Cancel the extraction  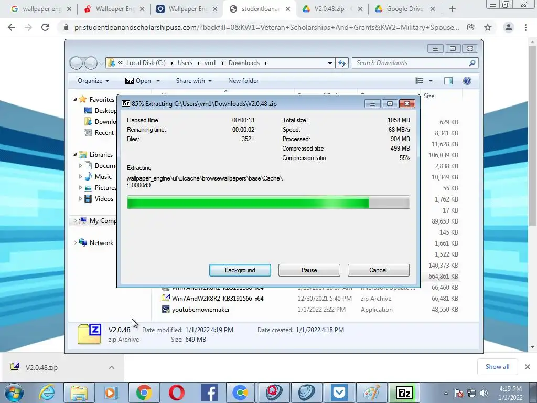(378, 270)
